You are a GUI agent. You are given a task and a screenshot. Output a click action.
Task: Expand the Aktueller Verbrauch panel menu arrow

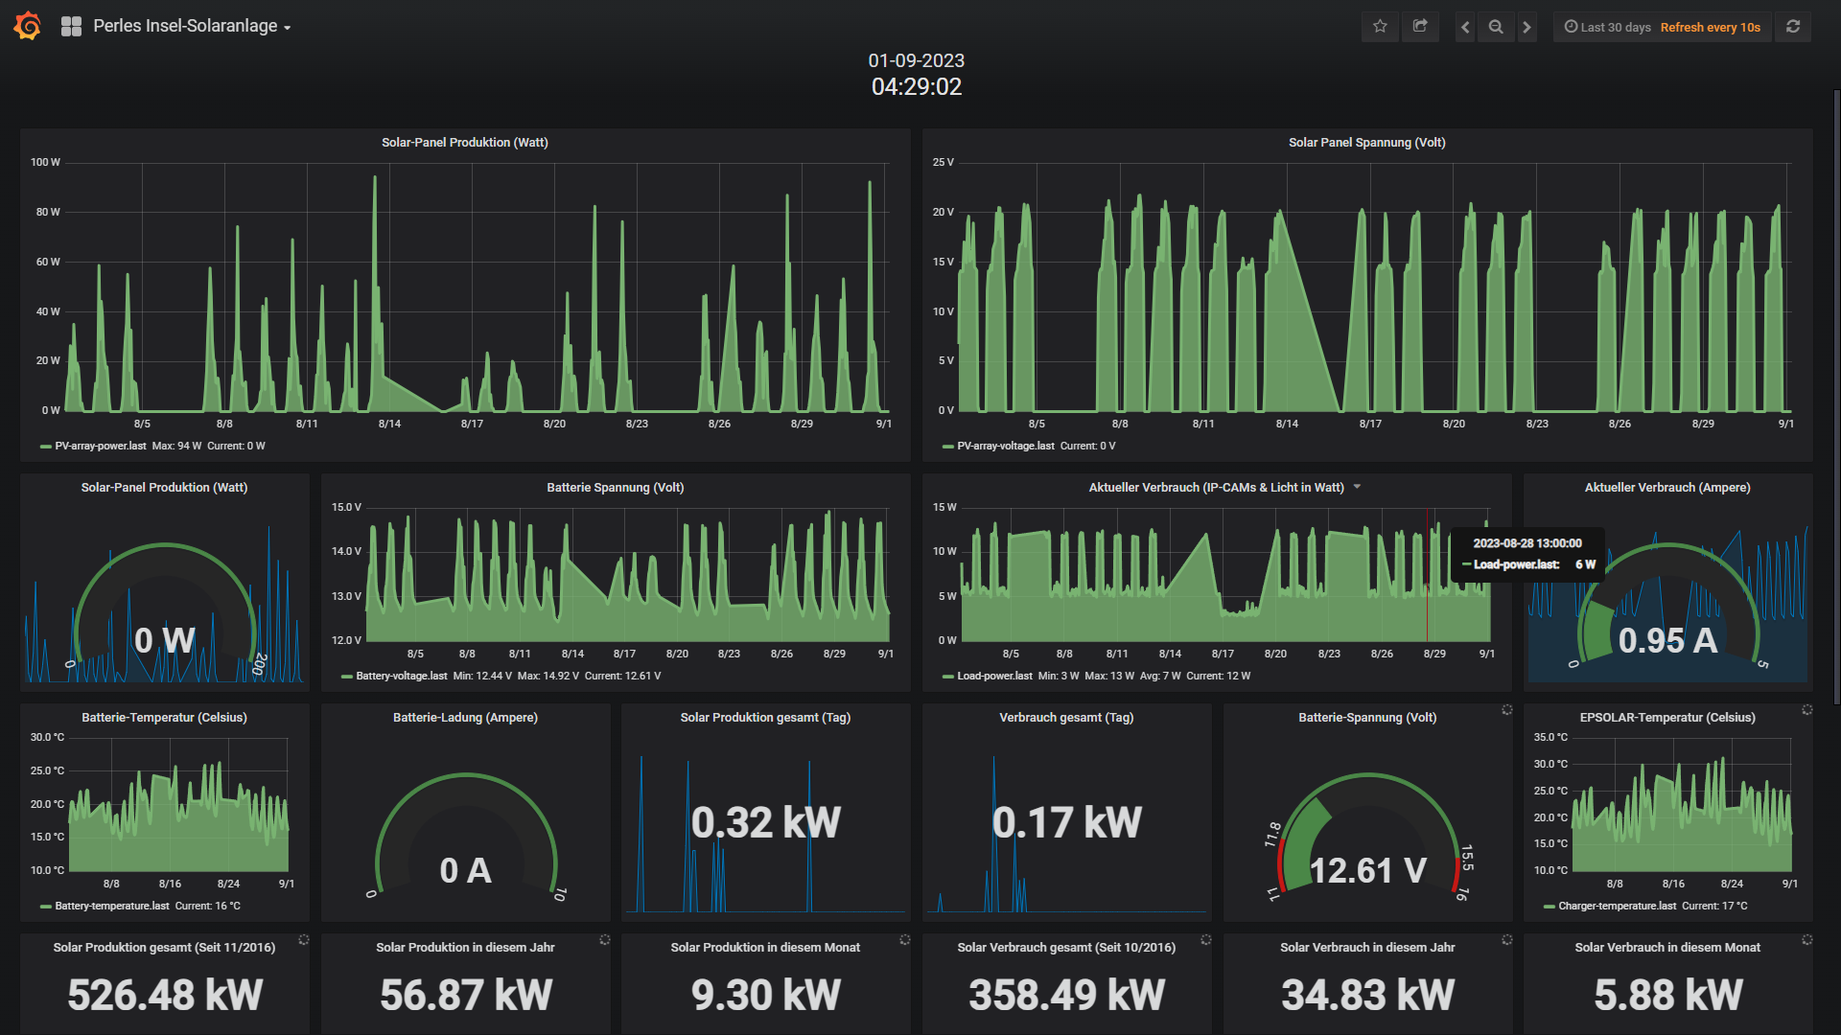1357,487
